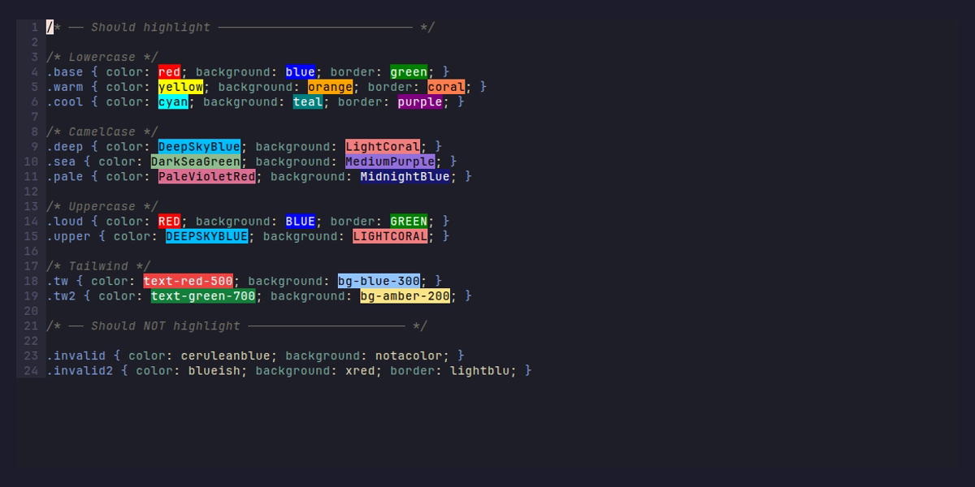Select the teal highlighted word

[x=308, y=102]
